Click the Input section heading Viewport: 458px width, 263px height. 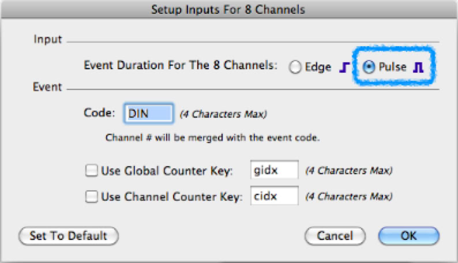tap(48, 40)
